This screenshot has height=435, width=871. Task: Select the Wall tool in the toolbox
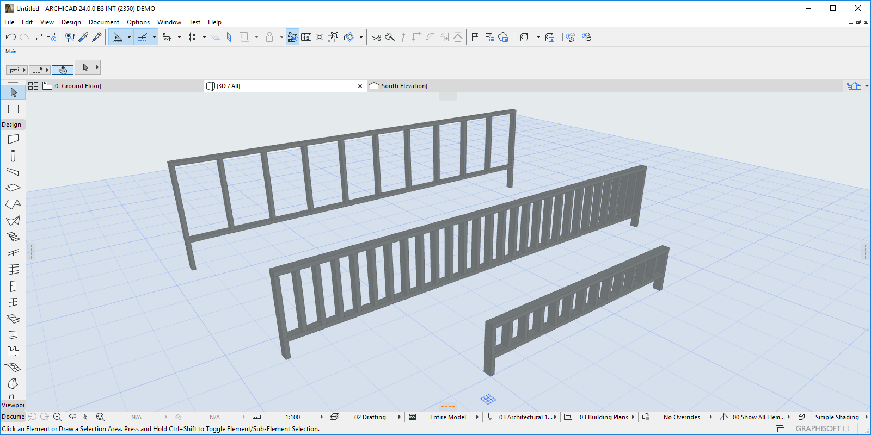point(13,139)
